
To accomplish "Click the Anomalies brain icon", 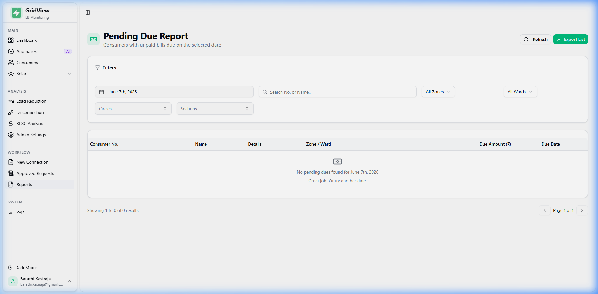I will pos(11,51).
